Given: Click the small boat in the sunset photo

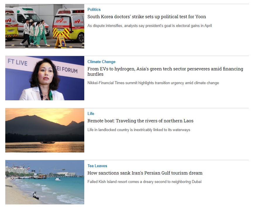Looking at the screenshot, I should coord(48,142).
